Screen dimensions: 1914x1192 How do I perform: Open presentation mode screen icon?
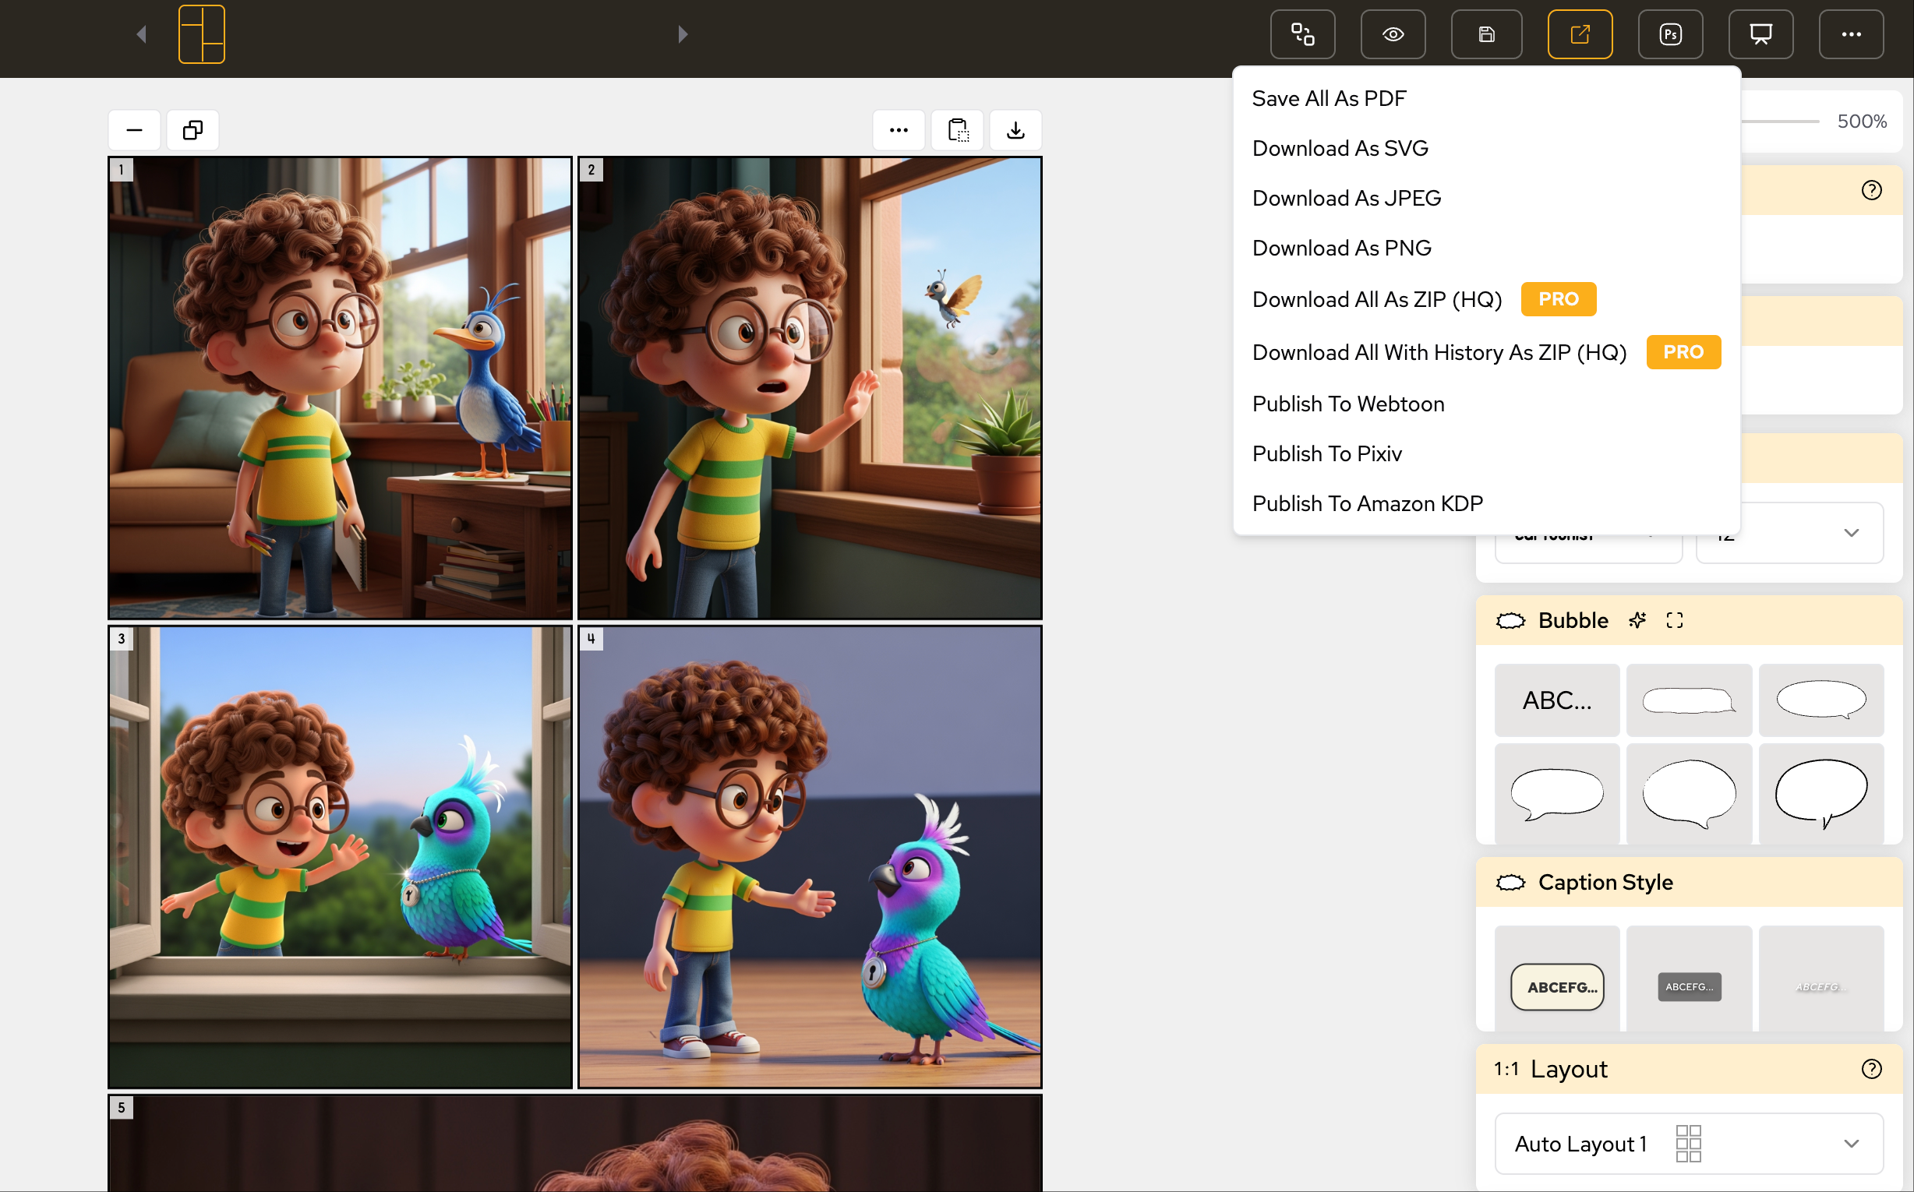pyautogui.click(x=1760, y=34)
